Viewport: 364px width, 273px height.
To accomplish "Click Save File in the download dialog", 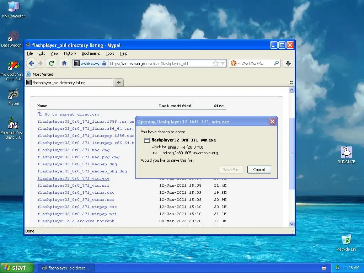I will [230, 170].
